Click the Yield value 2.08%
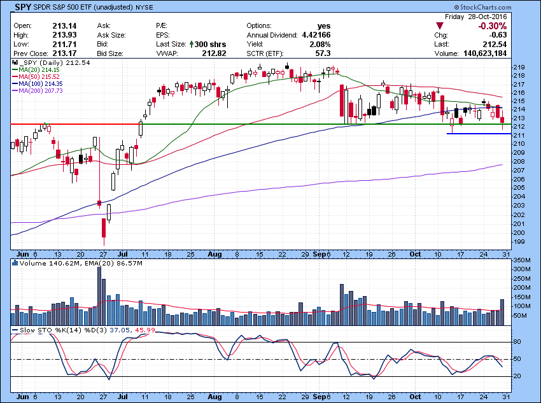Screen dimensions: 541x403 click(320, 44)
